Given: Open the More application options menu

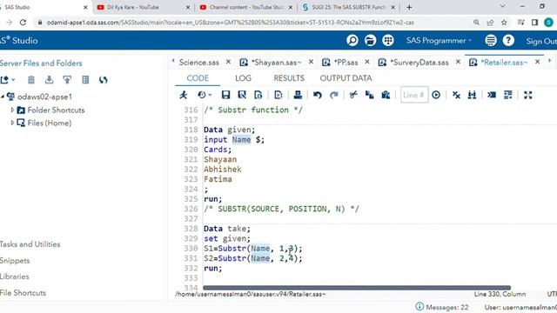Looking at the screenshot, I should click(x=491, y=41).
